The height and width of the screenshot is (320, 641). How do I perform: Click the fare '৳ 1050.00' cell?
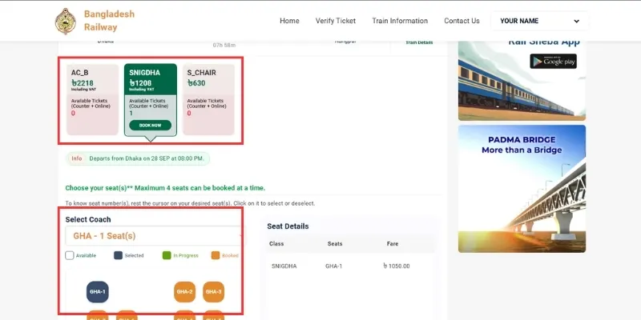pos(397,266)
